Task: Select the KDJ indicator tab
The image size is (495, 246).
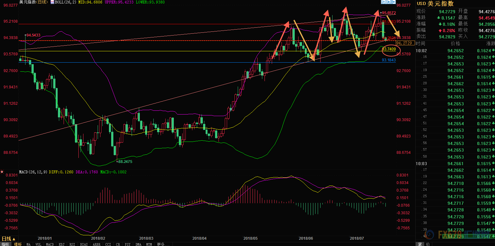Action: point(62,244)
